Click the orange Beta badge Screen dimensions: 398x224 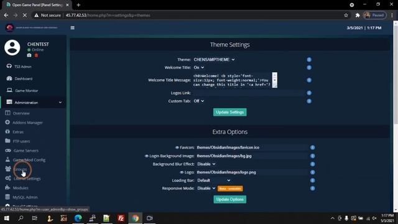[230, 189]
